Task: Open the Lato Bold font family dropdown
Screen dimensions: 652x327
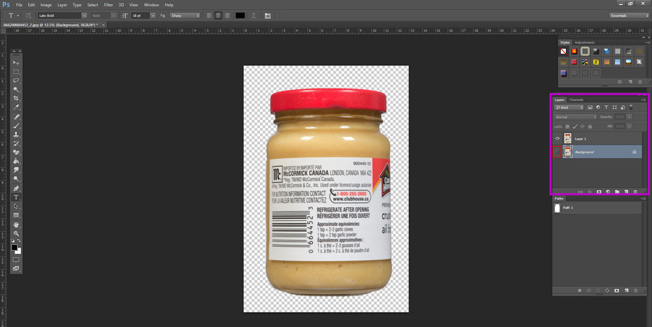Action: click(62, 15)
